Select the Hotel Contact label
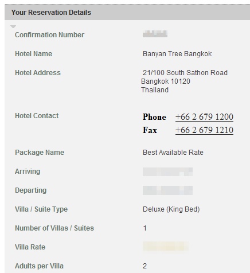 37,116
